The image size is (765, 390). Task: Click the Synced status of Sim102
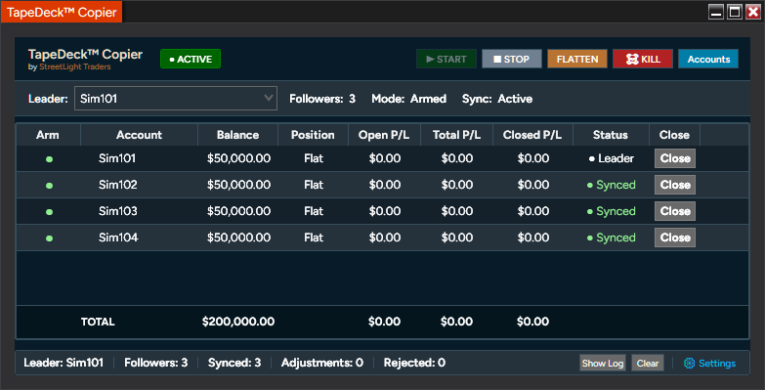[612, 185]
